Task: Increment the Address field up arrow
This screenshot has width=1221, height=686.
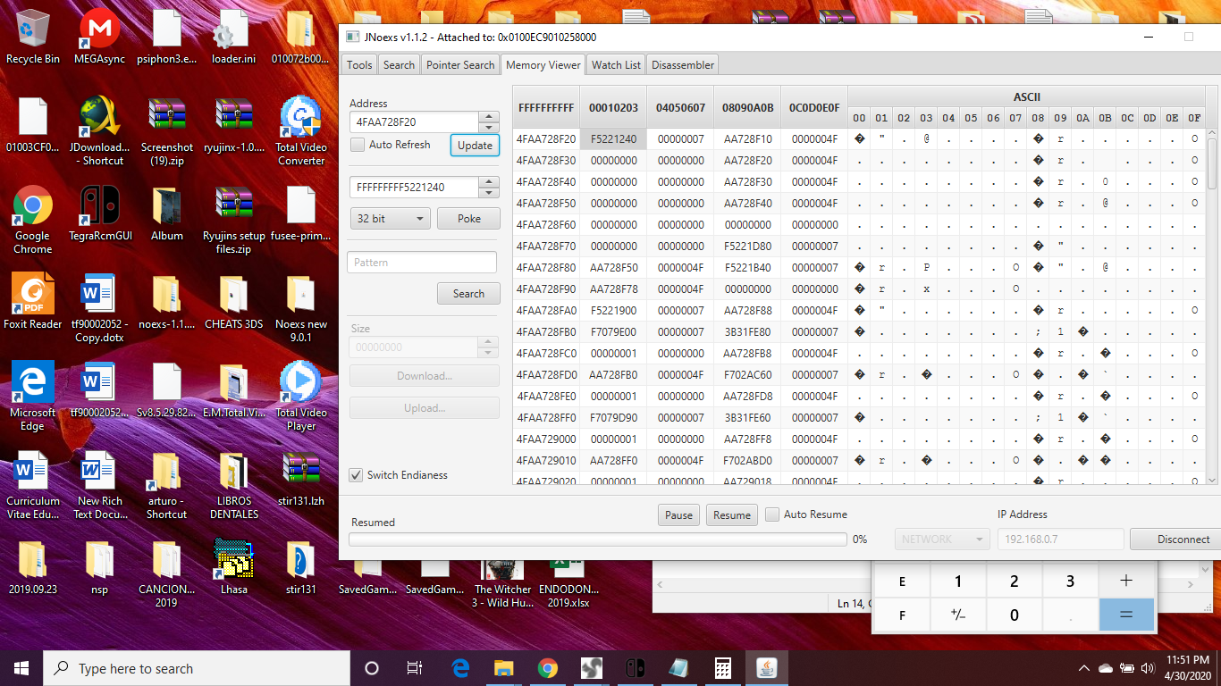Action: coord(489,117)
